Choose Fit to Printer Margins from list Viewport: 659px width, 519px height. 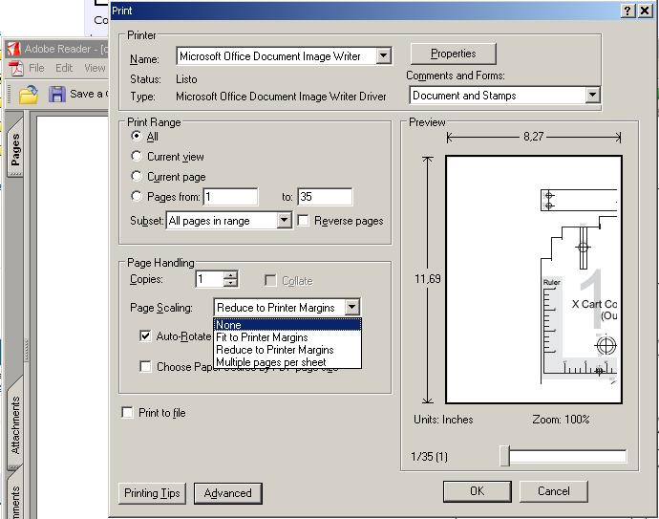tap(262, 337)
